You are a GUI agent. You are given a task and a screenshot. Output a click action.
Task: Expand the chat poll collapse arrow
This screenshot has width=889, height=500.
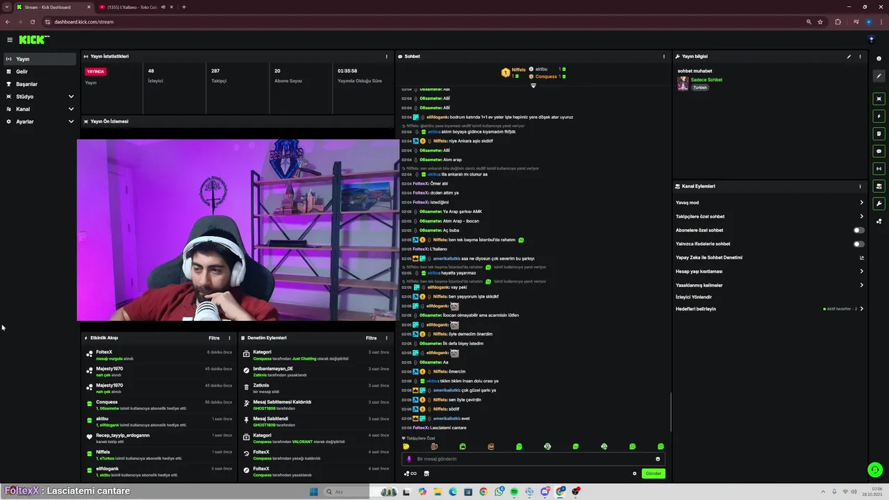(x=533, y=85)
